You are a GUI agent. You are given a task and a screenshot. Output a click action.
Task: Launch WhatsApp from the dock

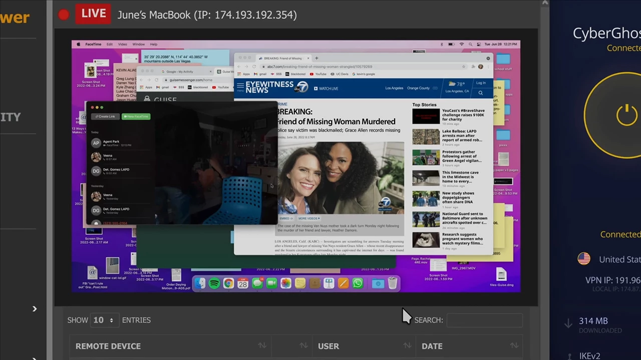pos(357,283)
